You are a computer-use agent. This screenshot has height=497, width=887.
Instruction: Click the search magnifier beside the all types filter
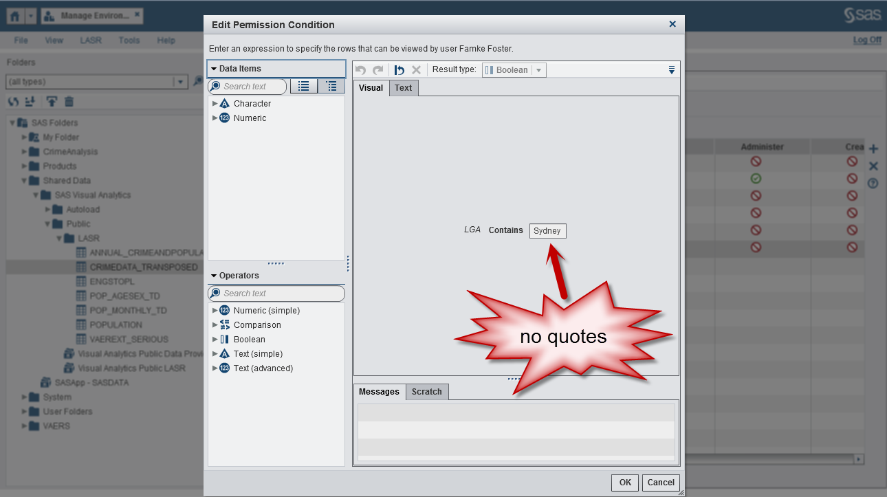click(x=197, y=82)
